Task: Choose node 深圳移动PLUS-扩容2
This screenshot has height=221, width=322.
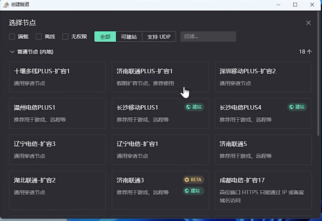Action: coord(263,77)
